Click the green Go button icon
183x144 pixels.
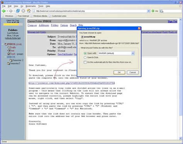[153, 11]
